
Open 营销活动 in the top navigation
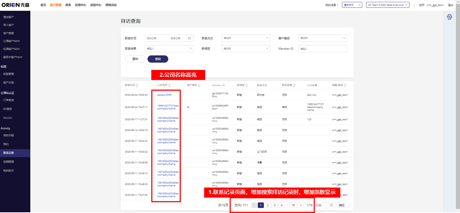click(111, 5)
